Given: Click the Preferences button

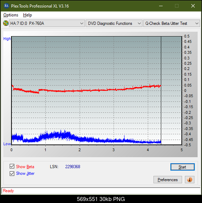Looking at the screenshot, I should click(168, 180).
